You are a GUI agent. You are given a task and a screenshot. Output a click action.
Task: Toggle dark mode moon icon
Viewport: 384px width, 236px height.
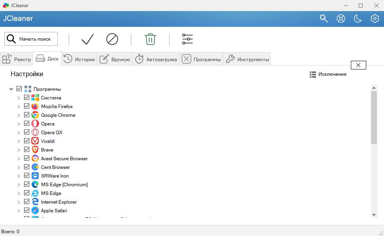[x=358, y=18]
